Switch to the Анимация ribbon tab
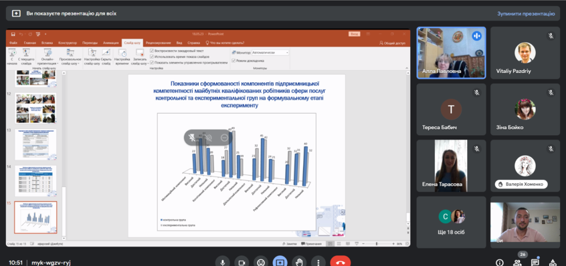 pyautogui.click(x=111, y=43)
